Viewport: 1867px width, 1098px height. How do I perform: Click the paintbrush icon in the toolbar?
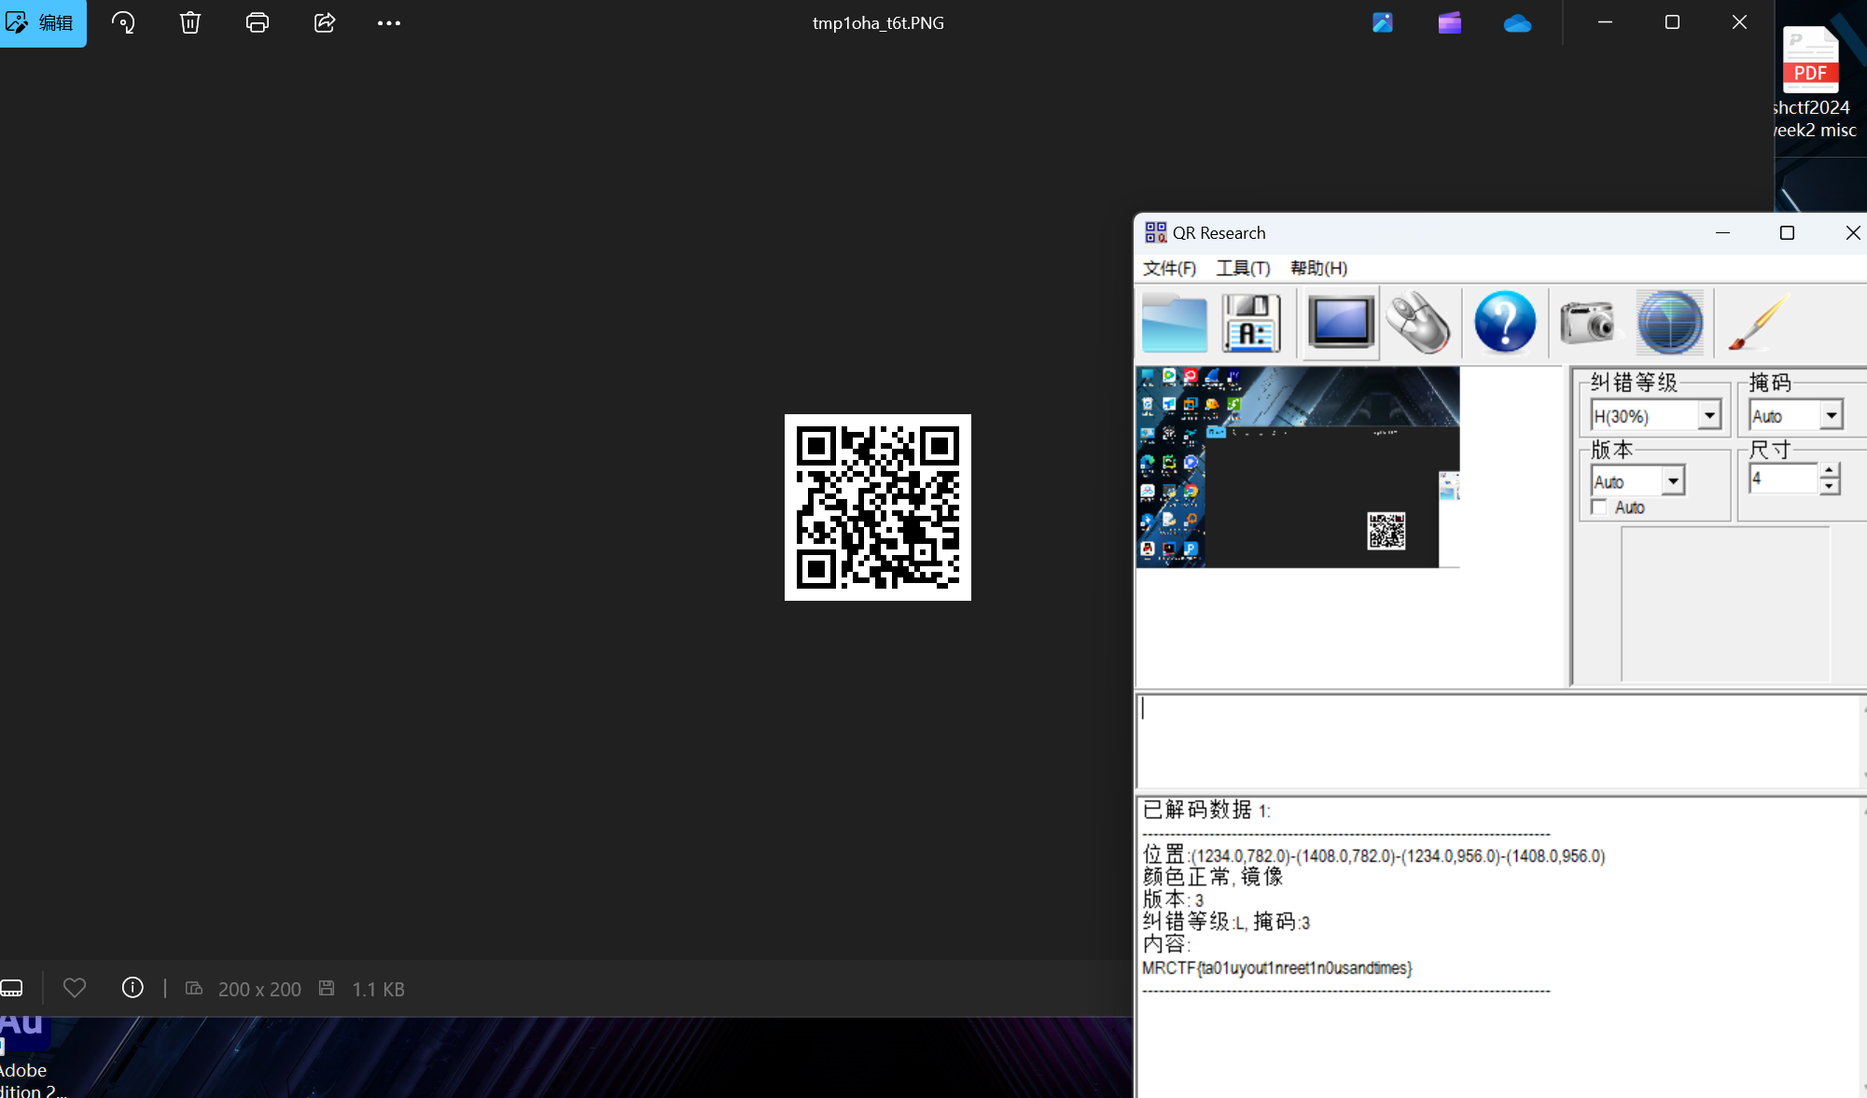1757,323
